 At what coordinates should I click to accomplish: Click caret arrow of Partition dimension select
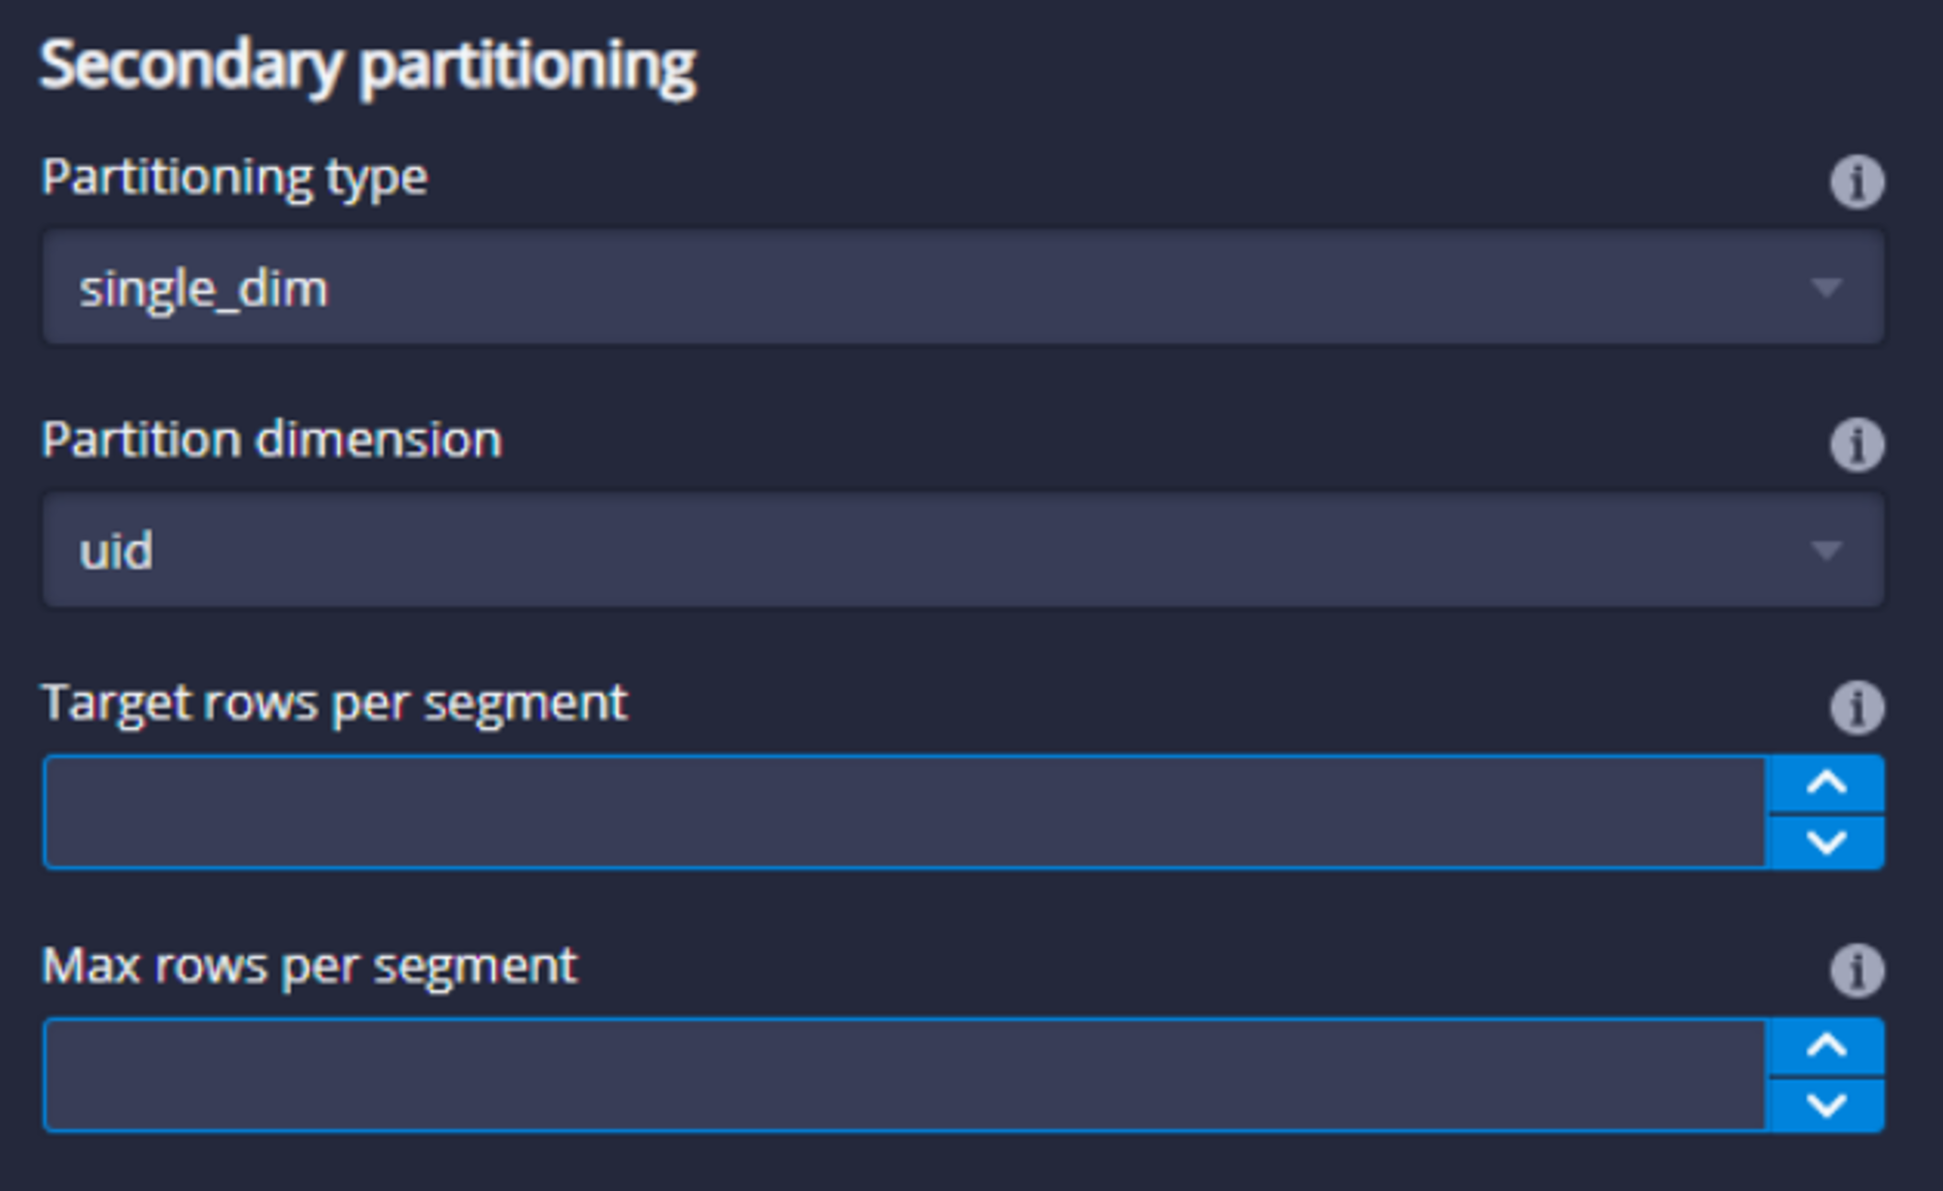(1826, 552)
